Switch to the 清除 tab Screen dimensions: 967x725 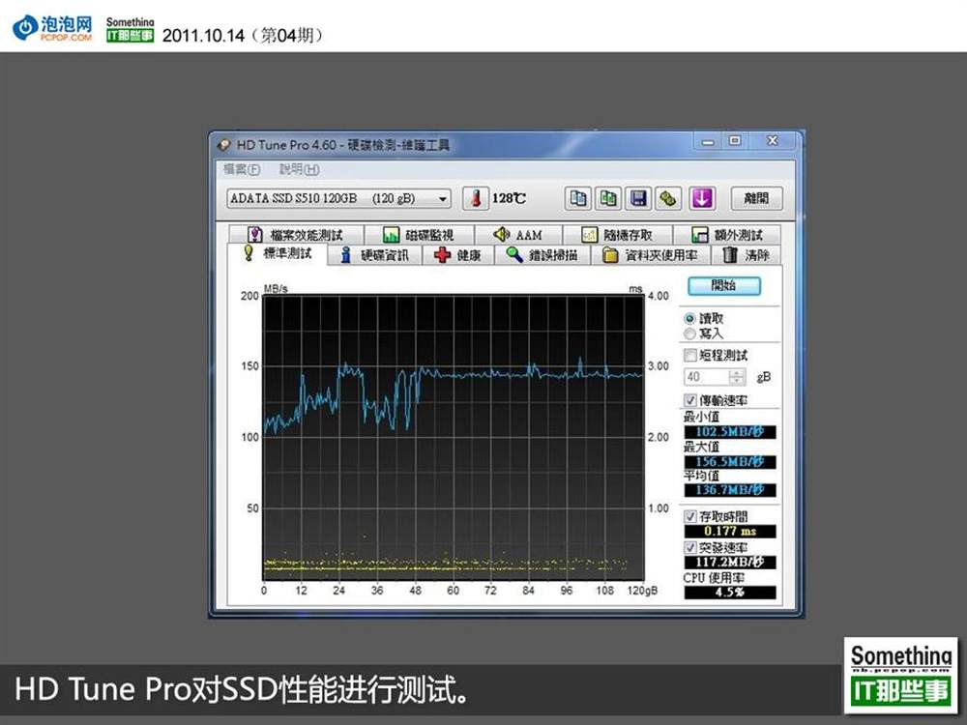747,255
